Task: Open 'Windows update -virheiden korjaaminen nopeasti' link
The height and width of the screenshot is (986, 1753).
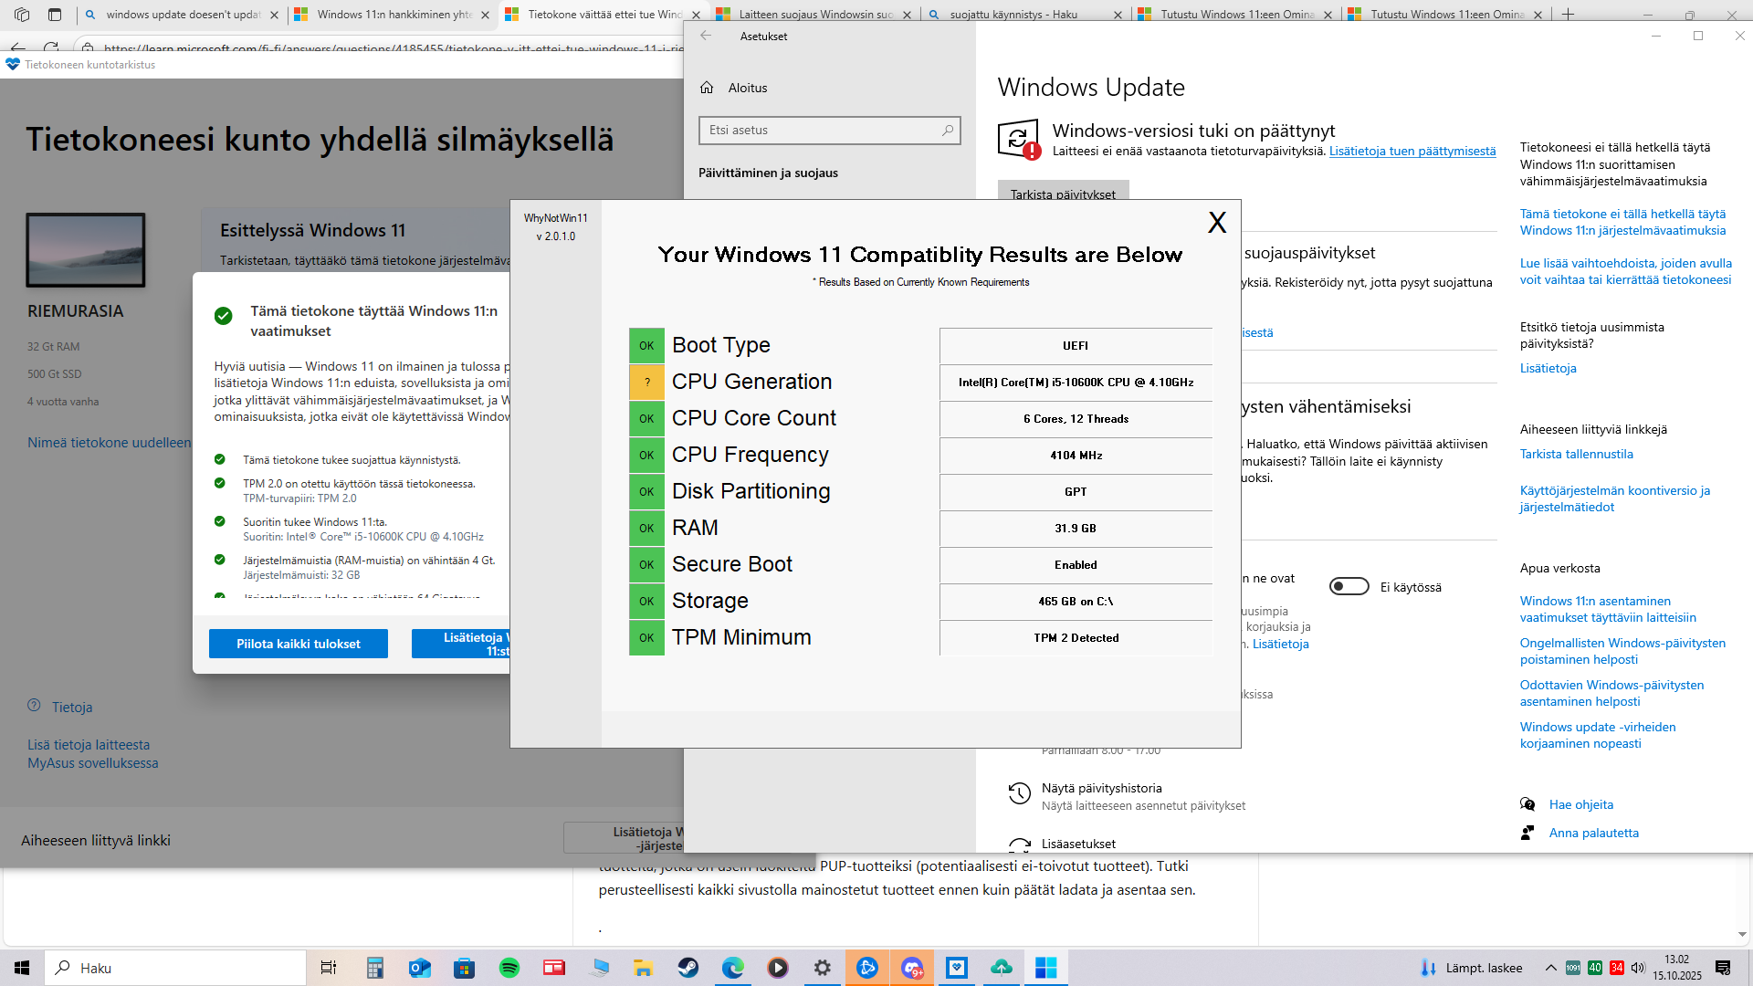Action: pos(1598,735)
